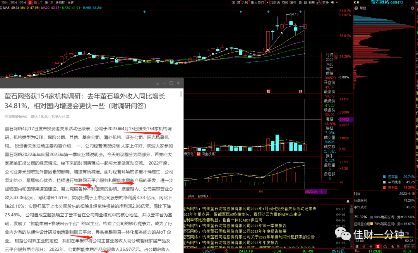Select the 财 tab at panel bottom
Screen dimensions: 418x253
(399, 246)
